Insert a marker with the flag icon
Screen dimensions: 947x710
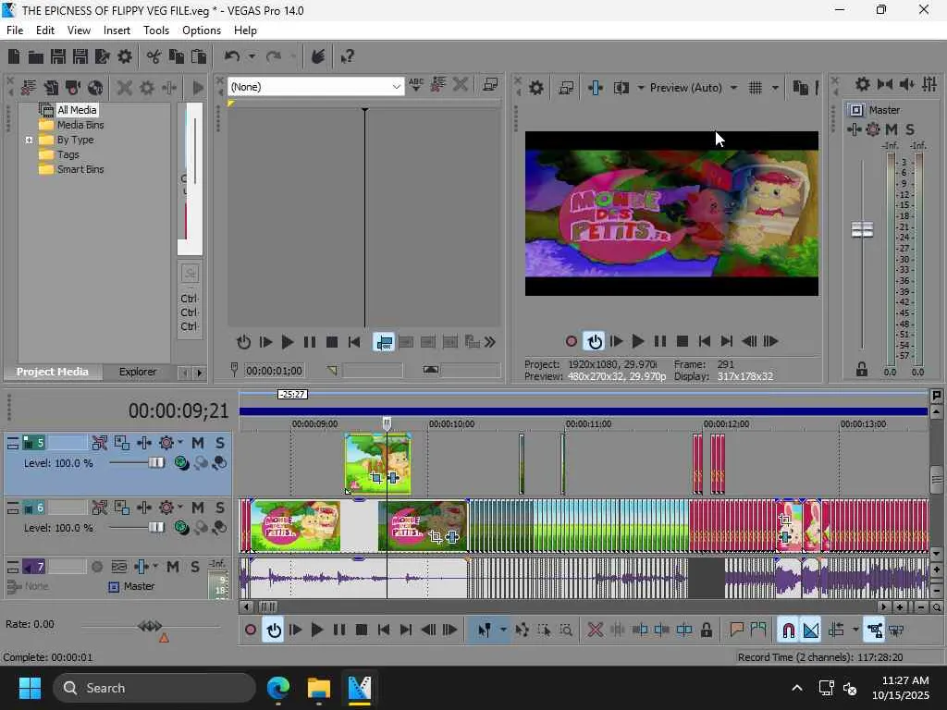[x=736, y=630]
